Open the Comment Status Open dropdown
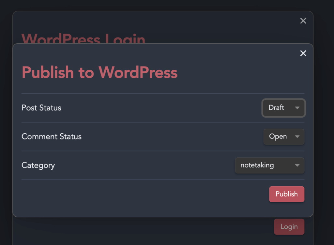334x245 pixels. (x=284, y=137)
